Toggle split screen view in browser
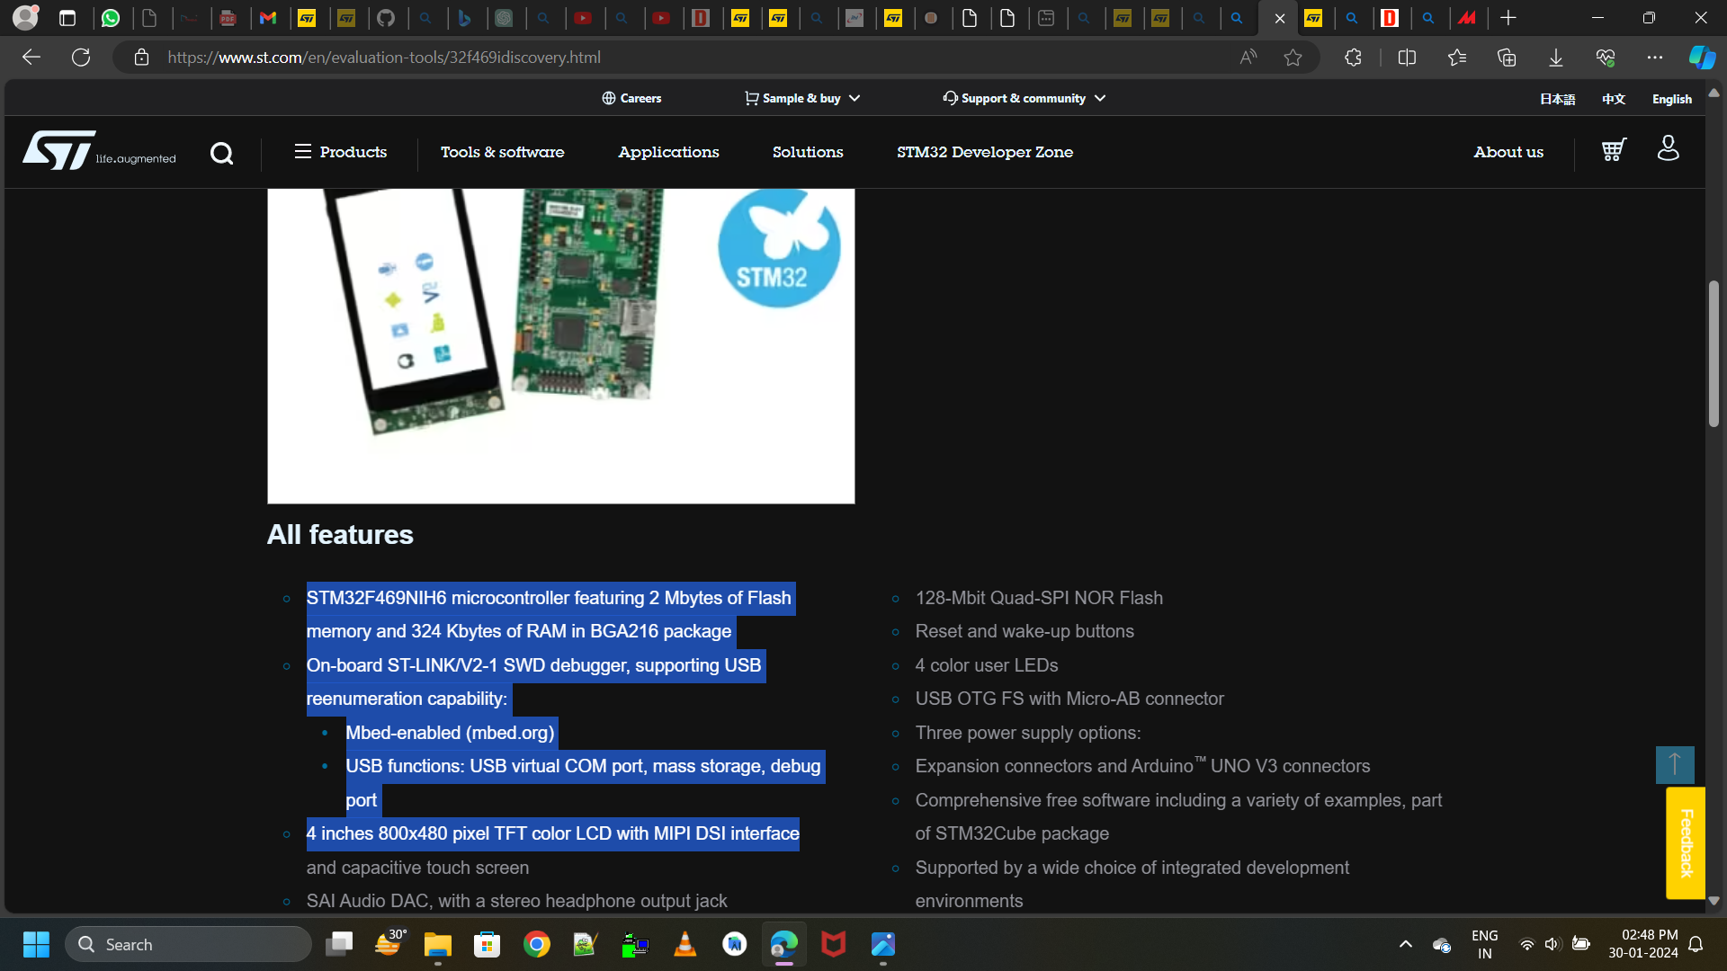1727x971 pixels. click(x=1407, y=57)
